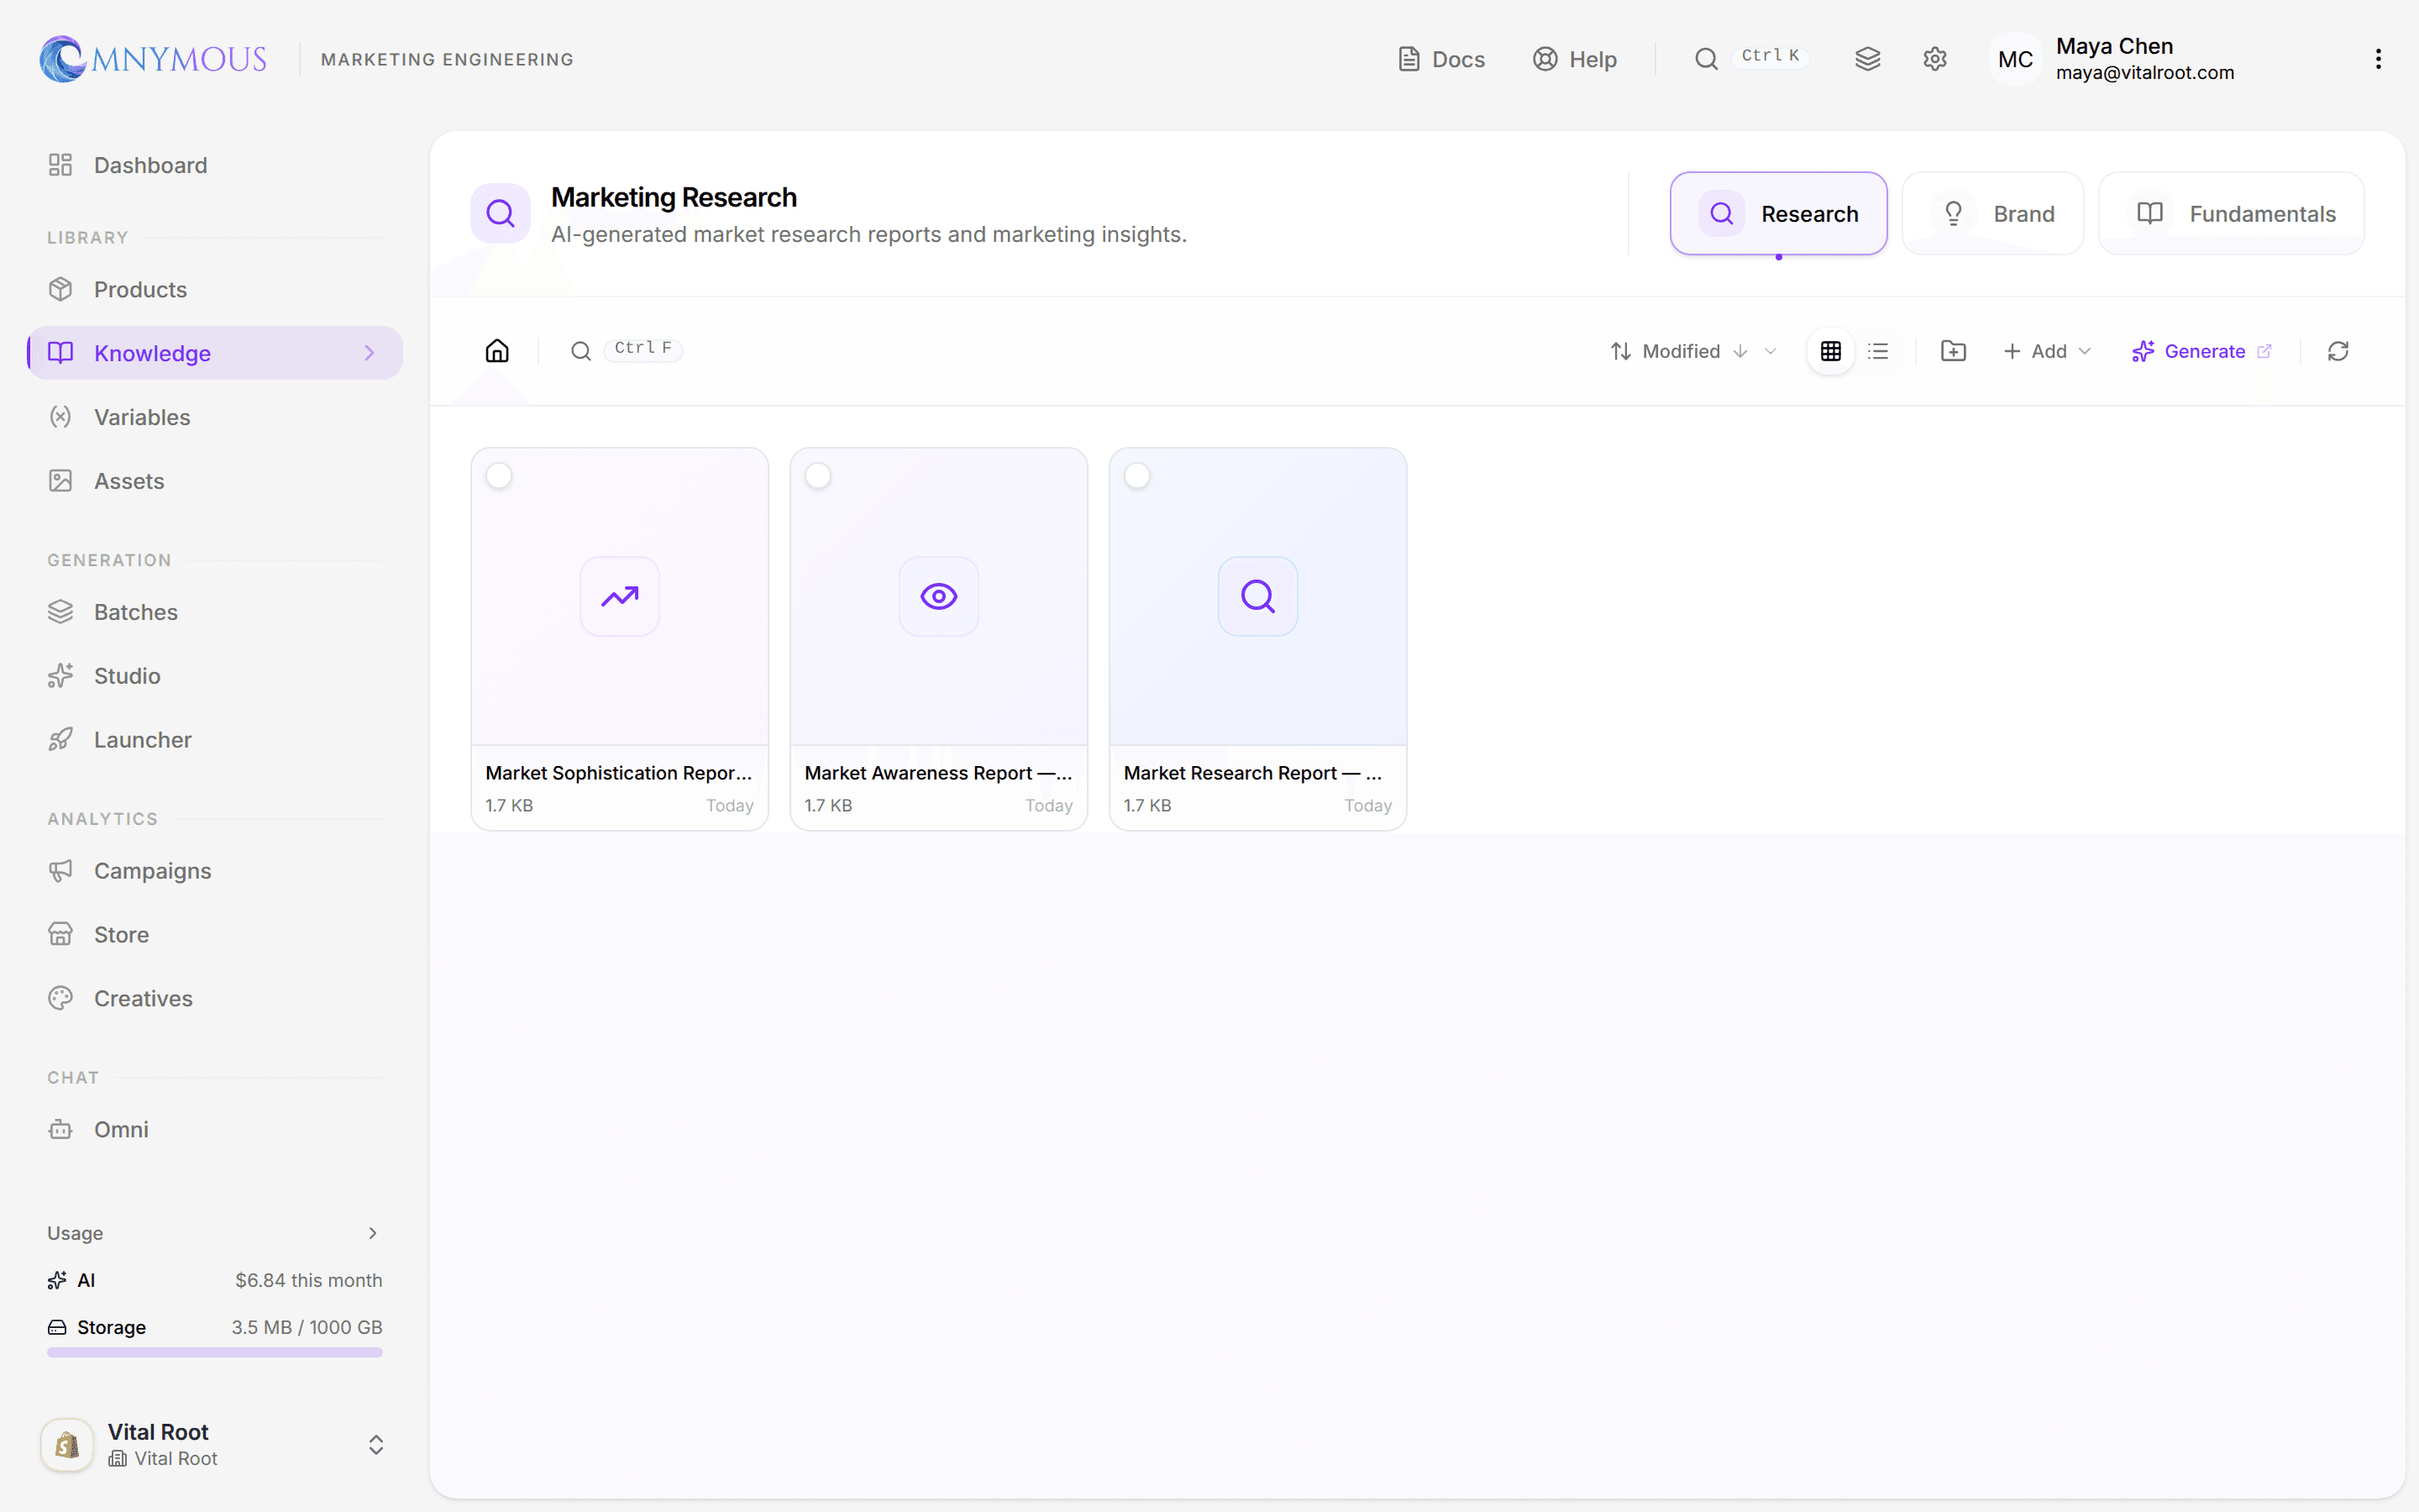Create new folder icon
Screen dimensions: 2419x1512
tap(1953, 351)
